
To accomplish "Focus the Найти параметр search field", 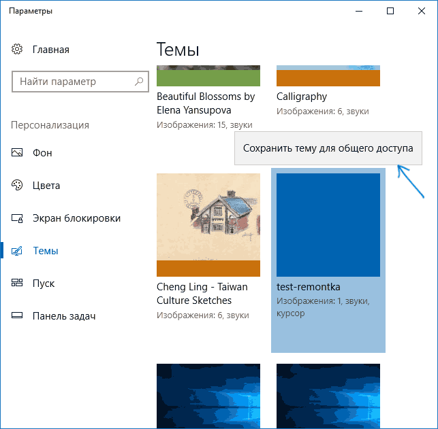I will 80,82.
